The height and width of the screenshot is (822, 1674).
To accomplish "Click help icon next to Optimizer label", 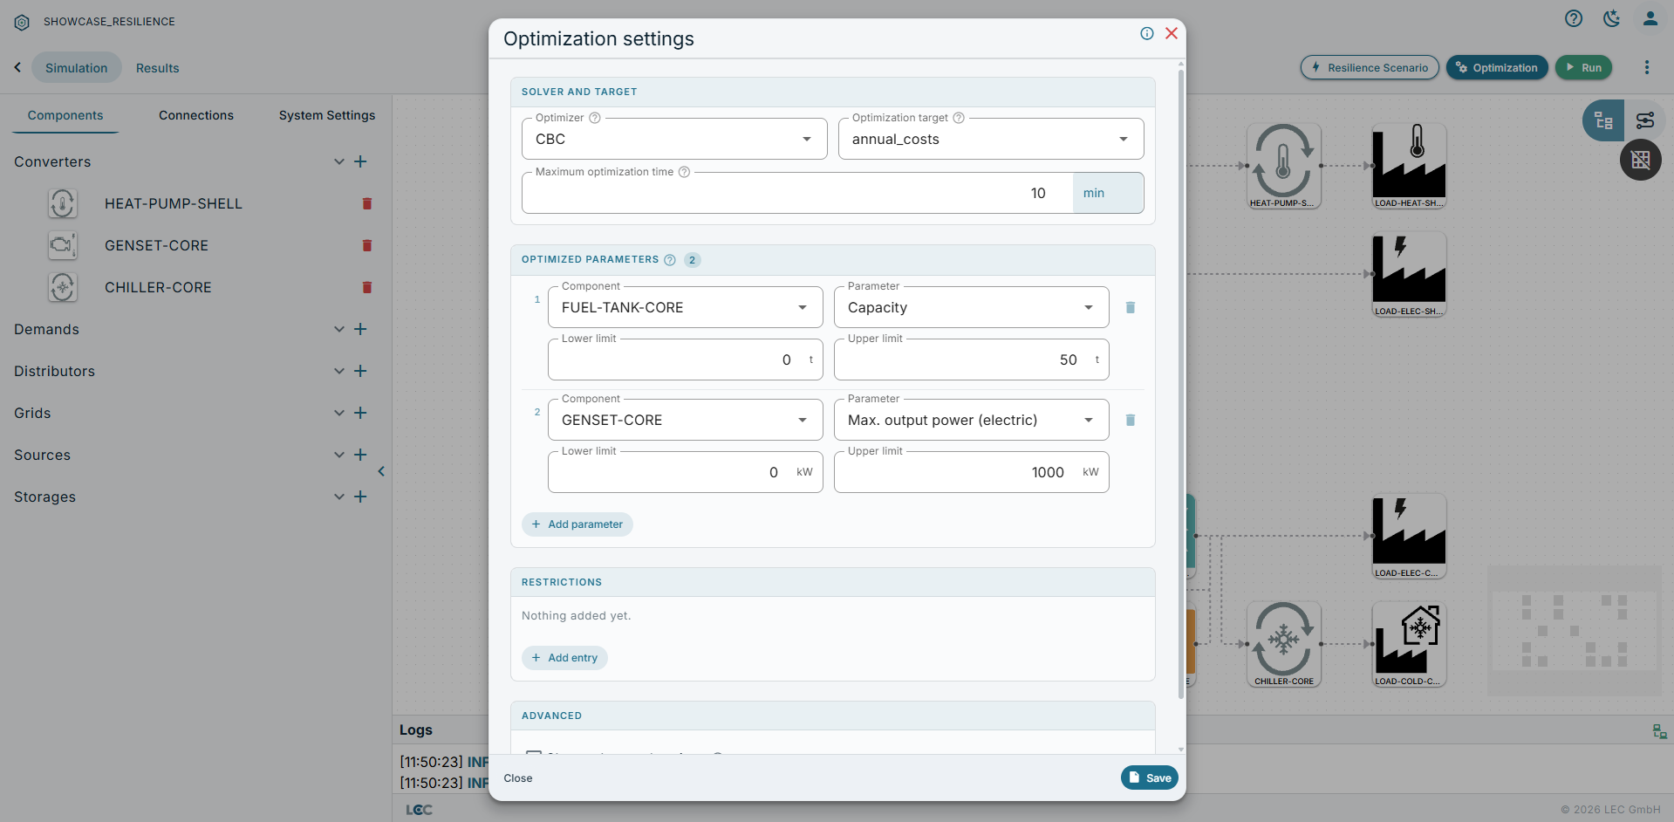I will click(595, 118).
